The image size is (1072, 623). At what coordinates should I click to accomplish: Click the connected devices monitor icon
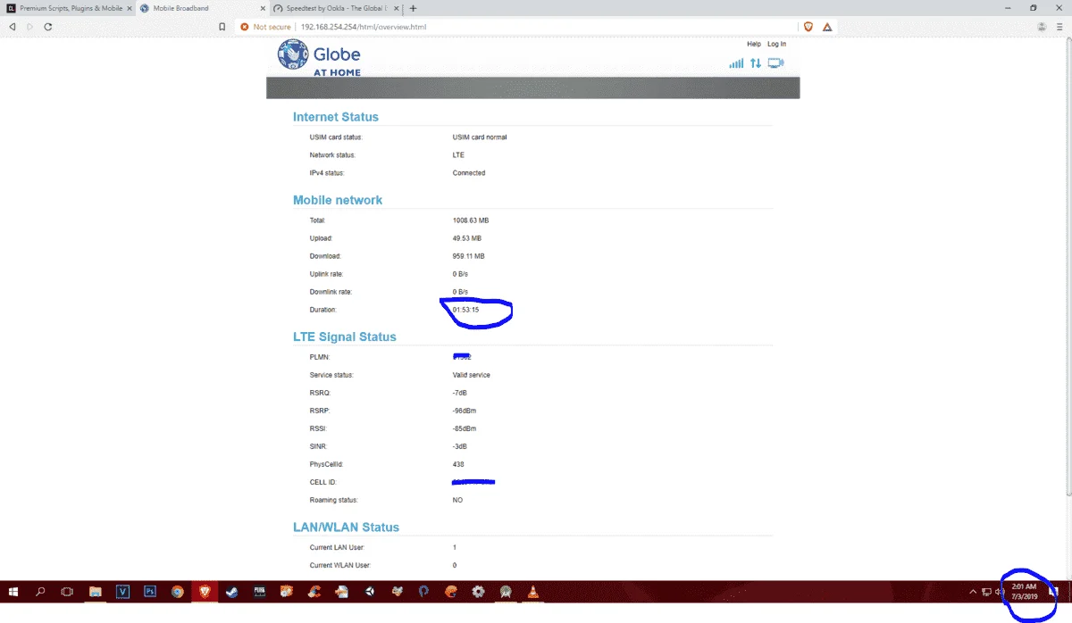[x=775, y=63]
